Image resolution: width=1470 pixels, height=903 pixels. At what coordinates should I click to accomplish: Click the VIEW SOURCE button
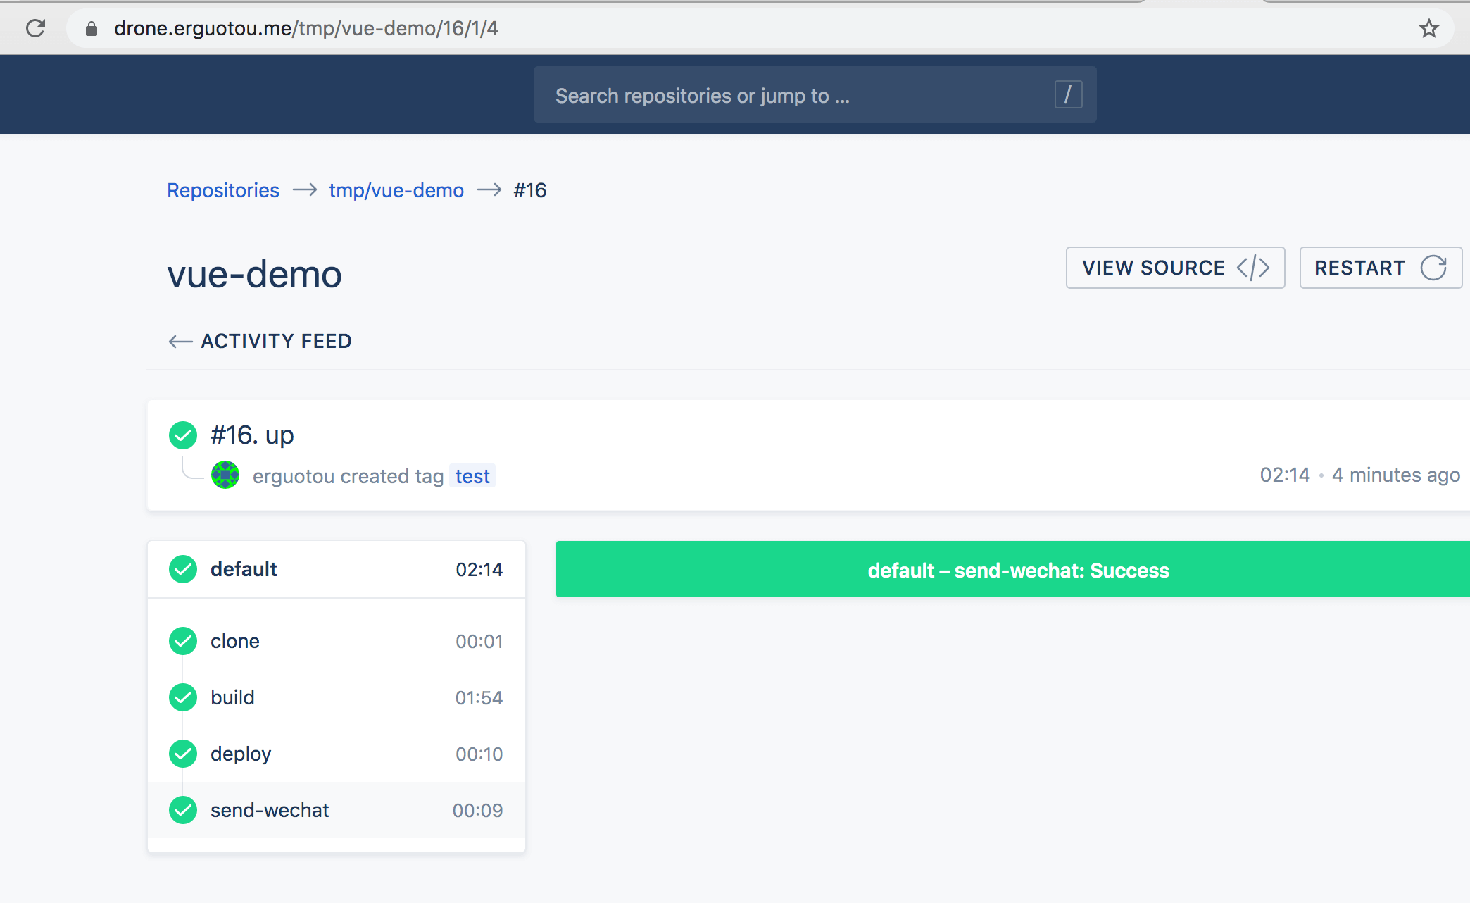coord(1175,268)
